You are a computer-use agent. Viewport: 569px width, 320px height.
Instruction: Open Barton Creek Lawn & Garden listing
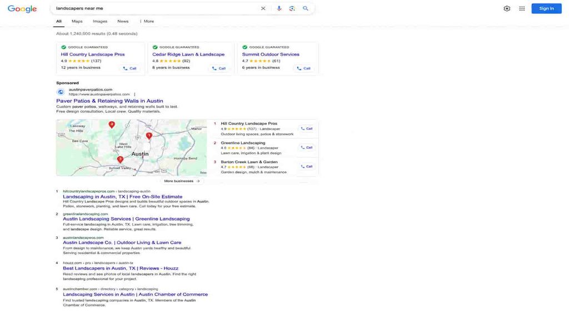click(x=249, y=162)
